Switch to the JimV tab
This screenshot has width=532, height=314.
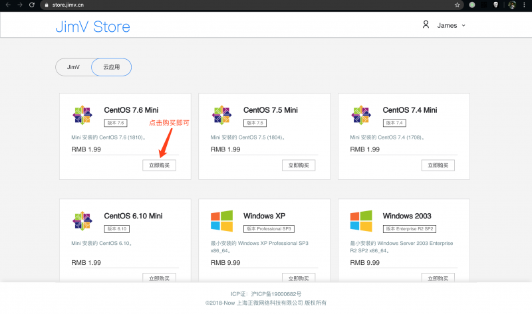[x=73, y=67]
